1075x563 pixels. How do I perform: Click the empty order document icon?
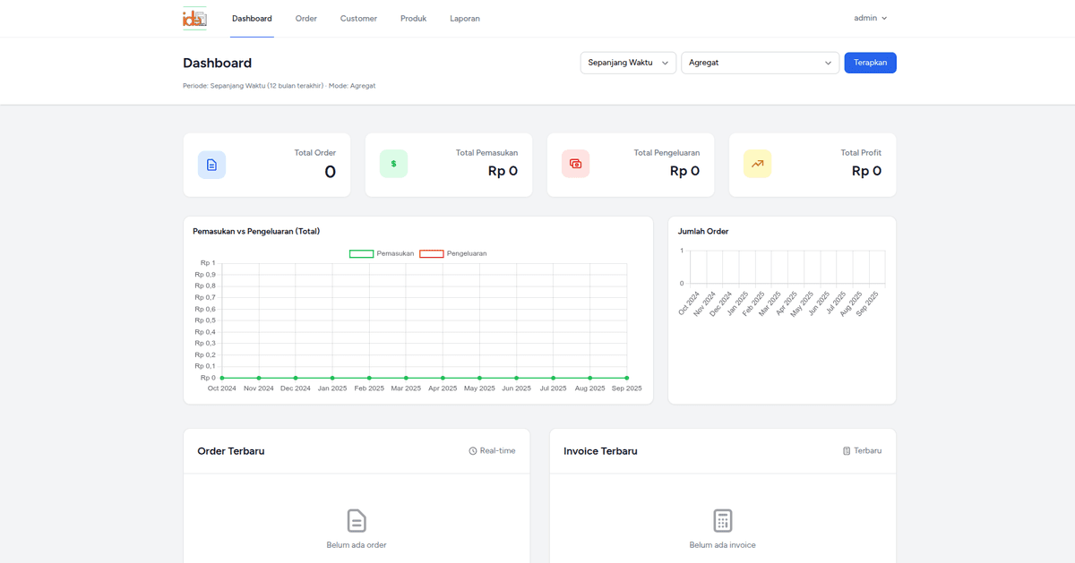click(357, 520)
